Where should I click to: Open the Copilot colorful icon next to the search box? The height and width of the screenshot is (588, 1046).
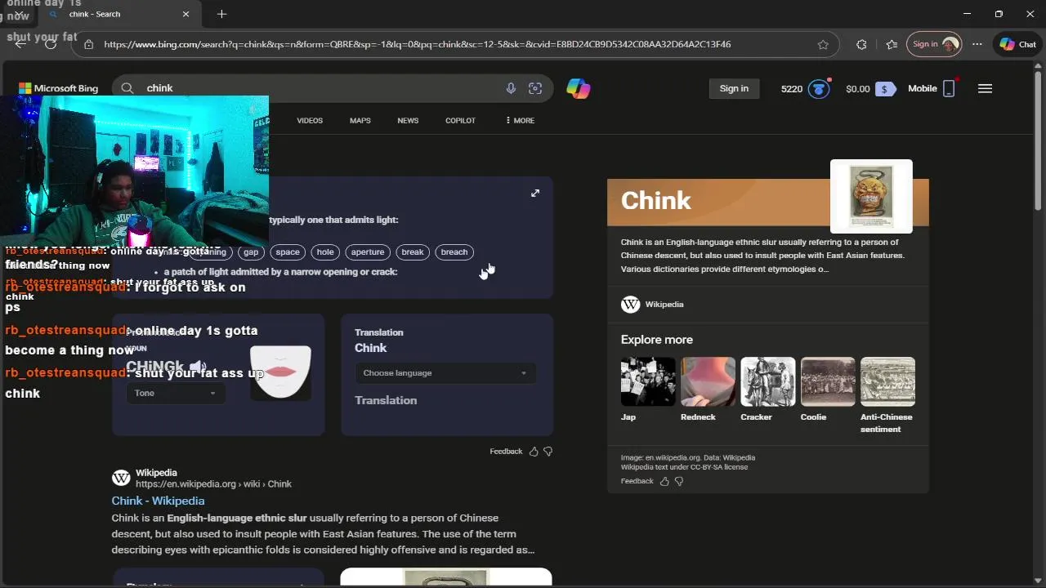[x=579, y=88]
